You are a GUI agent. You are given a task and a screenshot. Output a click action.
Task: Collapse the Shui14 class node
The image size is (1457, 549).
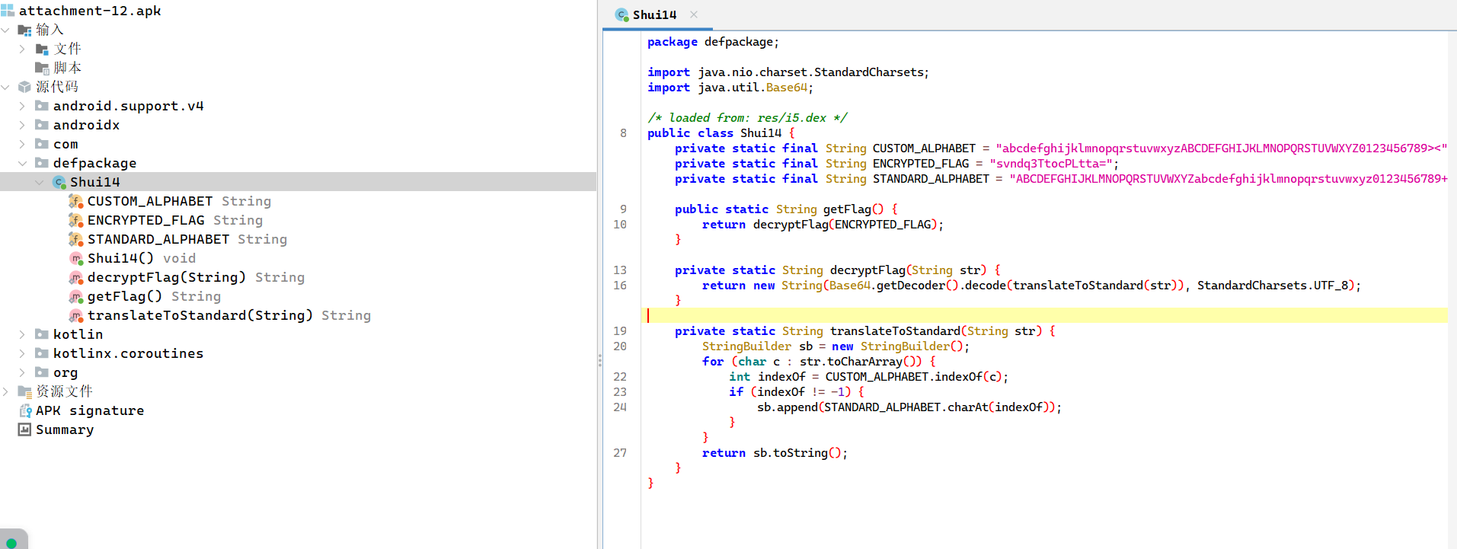point(40,182)
